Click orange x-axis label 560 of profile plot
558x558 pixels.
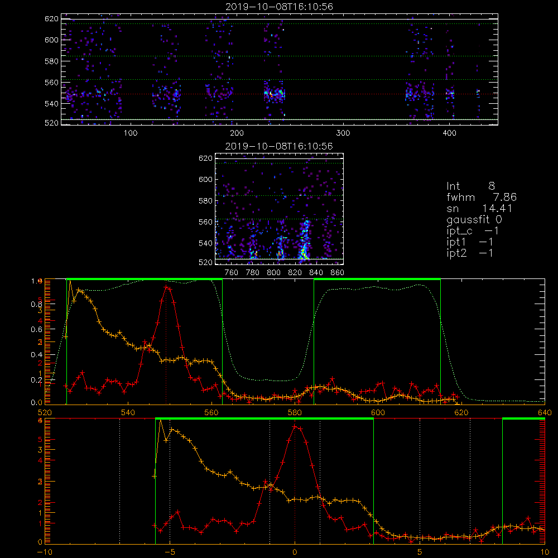211,413
